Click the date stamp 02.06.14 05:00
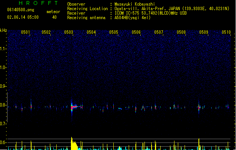 [x=23, y=17]
